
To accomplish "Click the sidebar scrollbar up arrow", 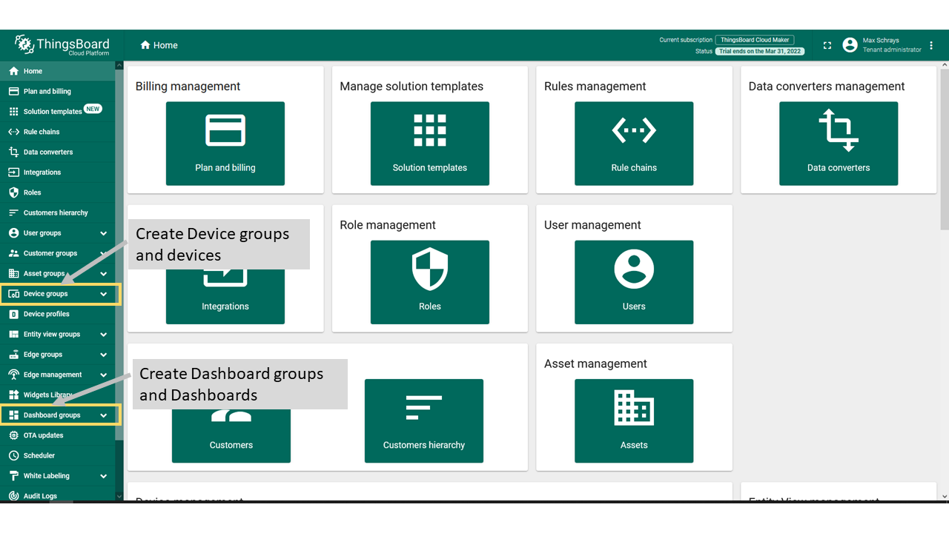I will [119, 66].
